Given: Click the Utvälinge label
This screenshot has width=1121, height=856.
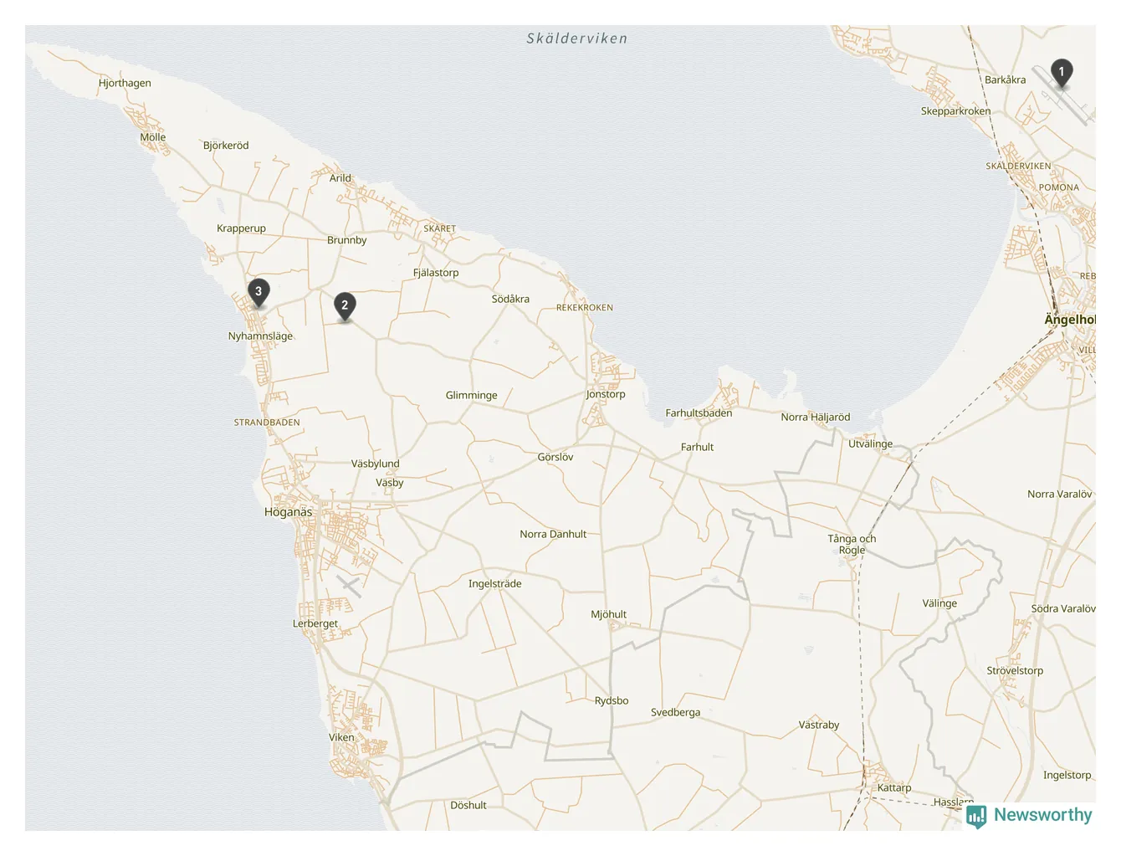Looking at the screenshot, I should point(870,443).
